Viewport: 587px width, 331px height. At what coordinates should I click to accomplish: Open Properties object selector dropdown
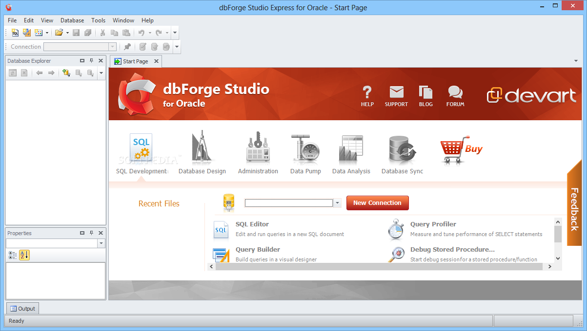point(101,243)
